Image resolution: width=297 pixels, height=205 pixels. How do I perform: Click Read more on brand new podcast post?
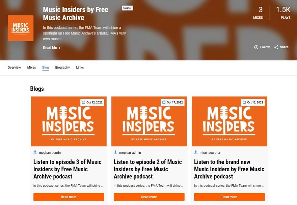pyautogui.click(x=230, y=197)
